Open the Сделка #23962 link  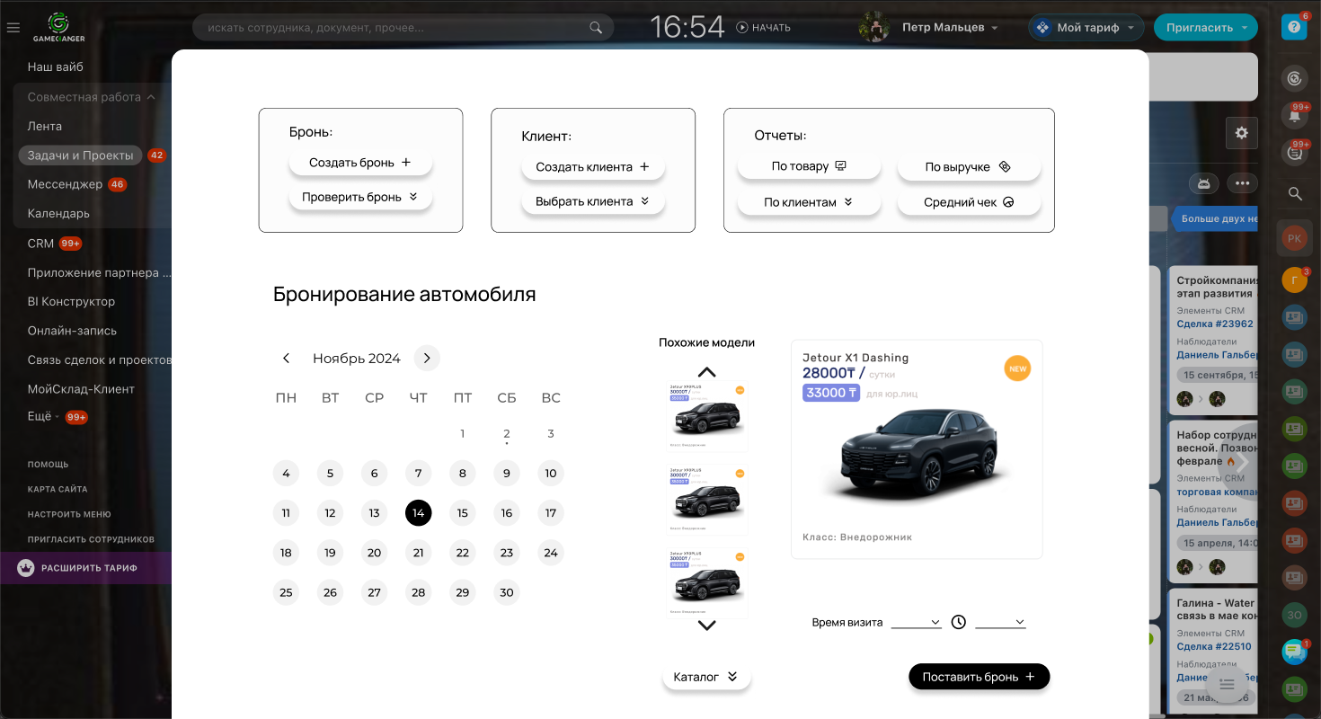[1215, 324]
